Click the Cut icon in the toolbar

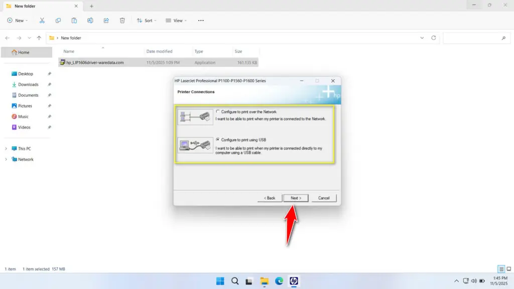tap(42, 20)
